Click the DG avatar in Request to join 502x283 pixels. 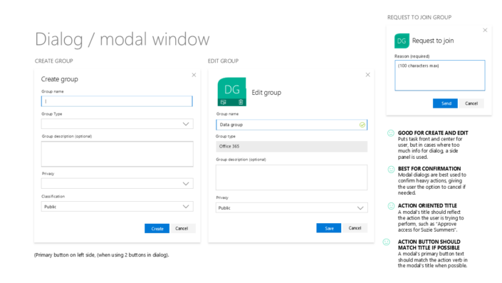tap(402, 41)
